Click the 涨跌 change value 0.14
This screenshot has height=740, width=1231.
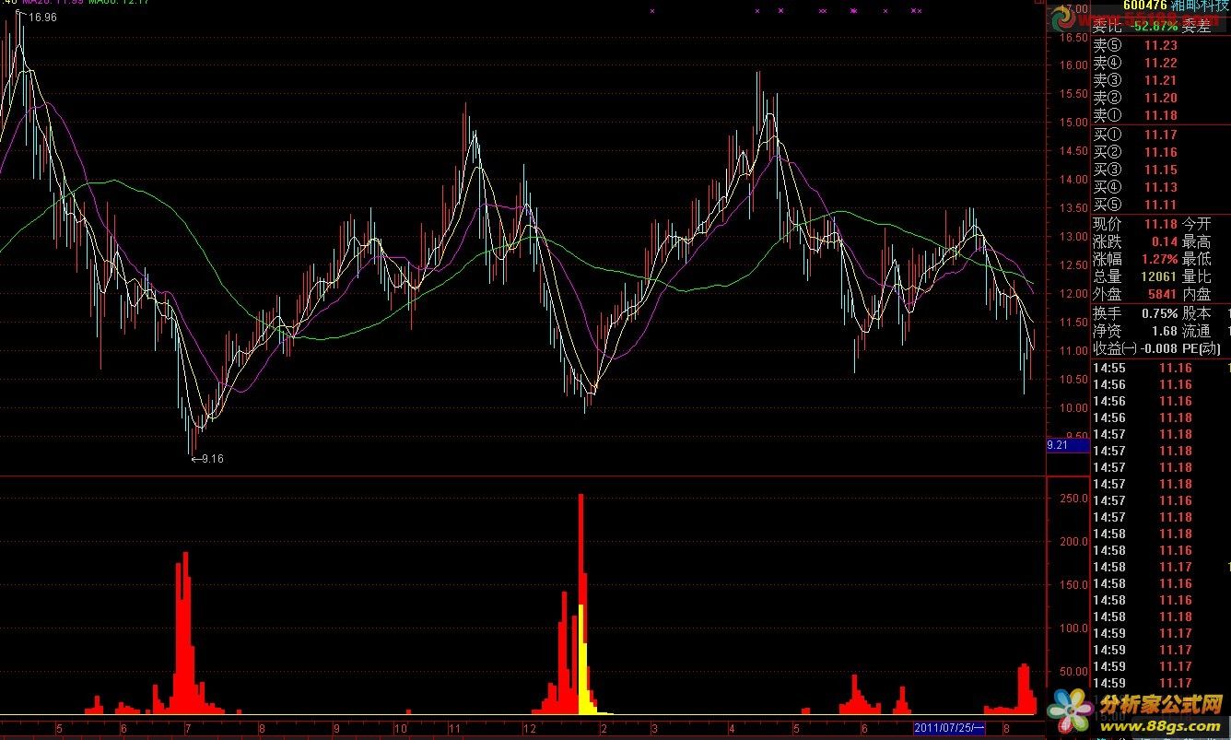coord(1165,241)
